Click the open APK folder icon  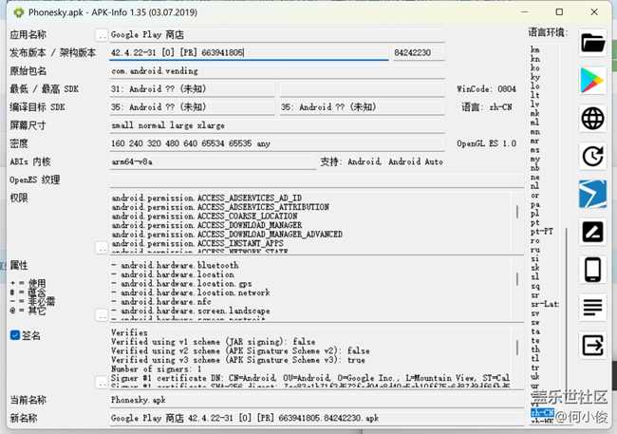coord(593,43)
